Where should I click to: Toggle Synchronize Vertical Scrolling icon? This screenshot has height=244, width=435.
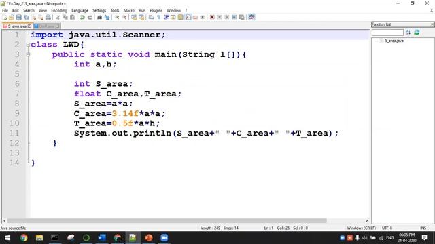(x=134, y=17)
